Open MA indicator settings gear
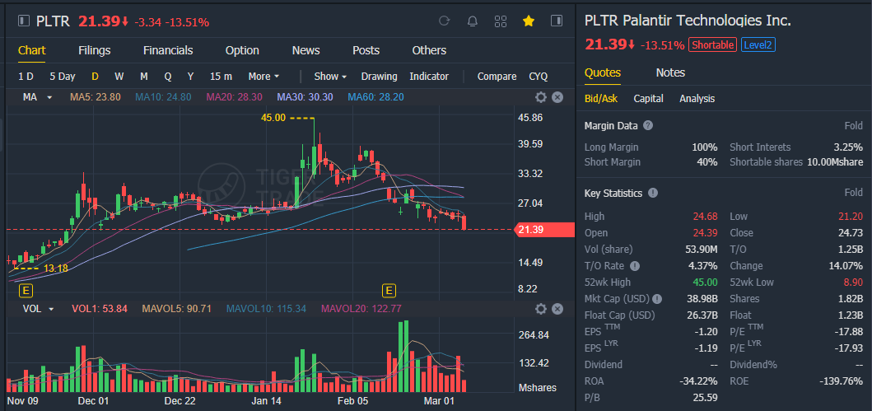 pos(540,97)
